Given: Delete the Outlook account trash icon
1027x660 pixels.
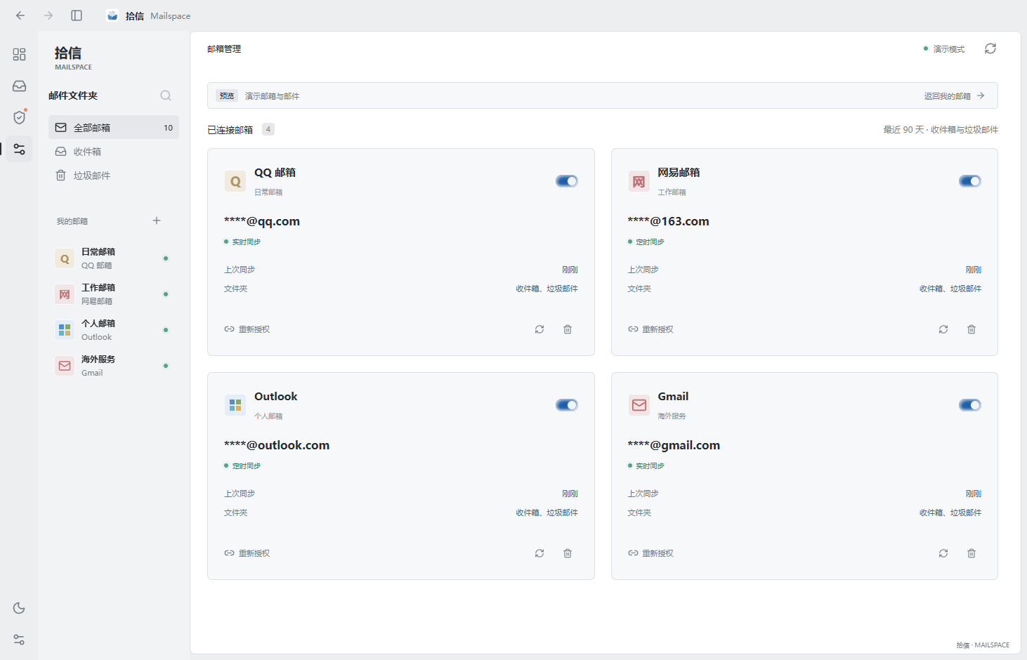Looking at the screenshot, I should click(x=568, y=553).
